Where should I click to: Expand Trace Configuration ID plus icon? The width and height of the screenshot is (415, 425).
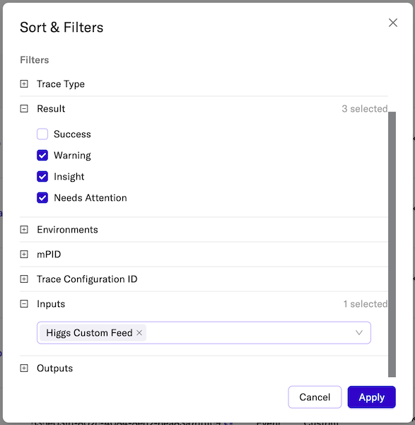24,279
